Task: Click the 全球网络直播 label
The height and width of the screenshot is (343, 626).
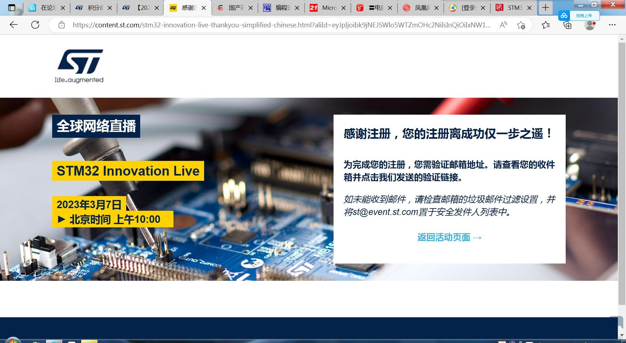Action: (x=96, y=126)
